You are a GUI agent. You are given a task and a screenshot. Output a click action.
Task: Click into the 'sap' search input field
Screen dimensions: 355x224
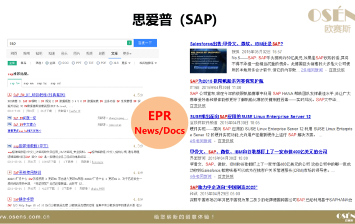coord(67,43)
